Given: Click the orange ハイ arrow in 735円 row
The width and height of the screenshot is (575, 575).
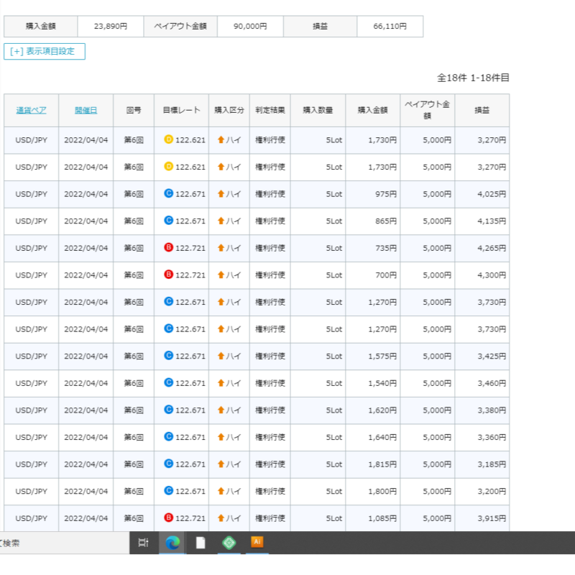Looking at the screenshot, I should pos(221,248).
